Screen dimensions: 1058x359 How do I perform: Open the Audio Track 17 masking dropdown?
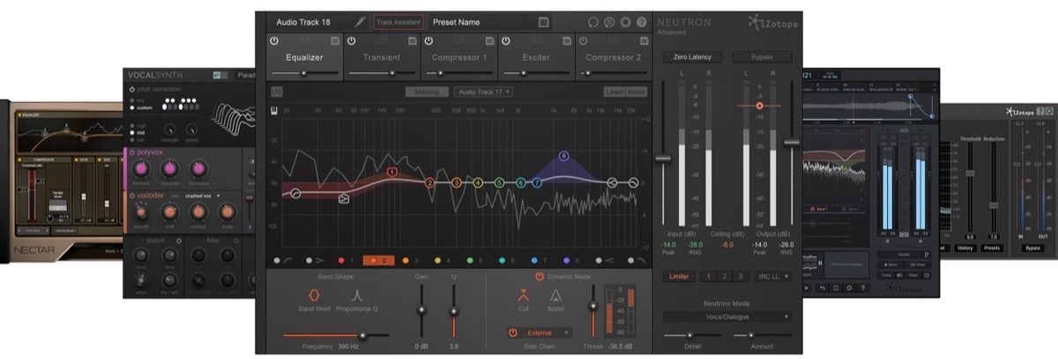coord(484,92)
